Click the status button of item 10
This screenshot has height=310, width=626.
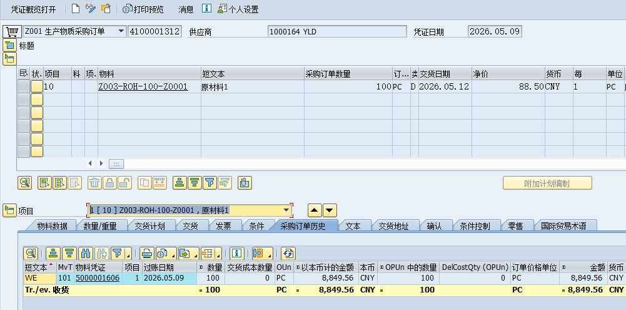click(37, 86)
